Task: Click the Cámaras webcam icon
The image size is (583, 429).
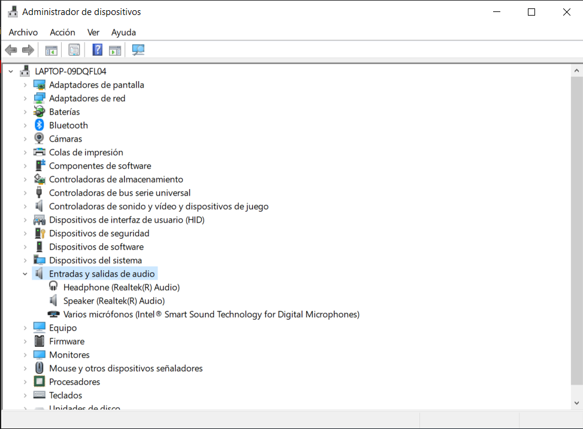Action: click(39, 139)
